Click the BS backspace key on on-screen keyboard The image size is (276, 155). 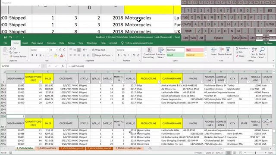pos(270,10)
